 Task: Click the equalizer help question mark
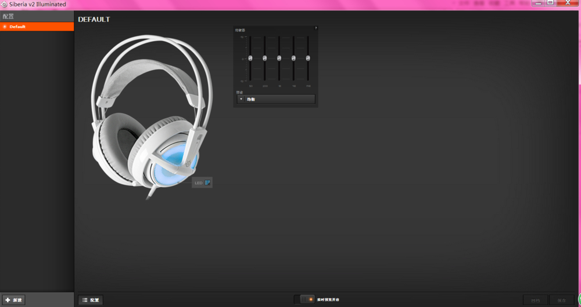tap(315, 28)
